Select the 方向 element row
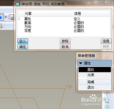114x109 pixels. 64,27
